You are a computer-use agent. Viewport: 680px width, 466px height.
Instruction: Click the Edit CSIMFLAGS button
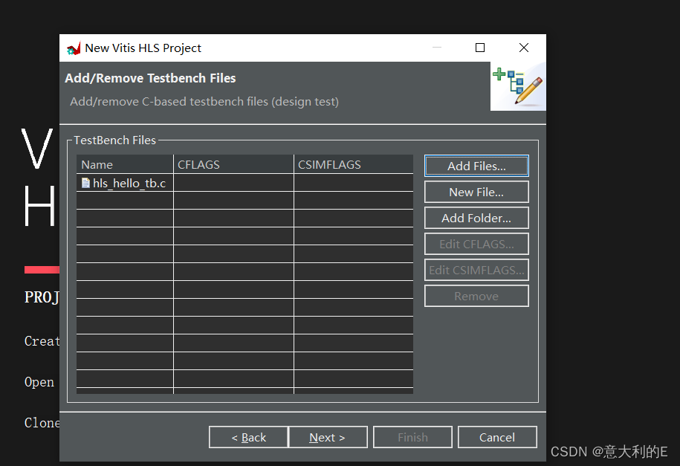(476, 270)
